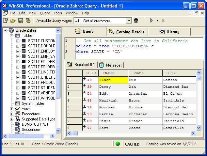Click row header number 4
Viewport: 207px width, 156px height.
(x=74, y=101)
